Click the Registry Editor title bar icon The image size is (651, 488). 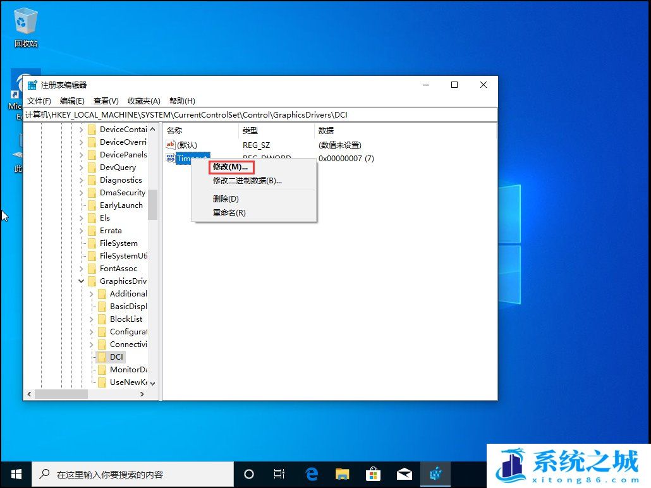click(32, 85)
